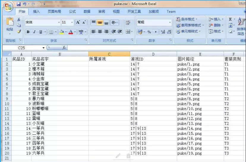Select cell containing 小宝藏
The height and width of the screenshot is (162, 246).
tap(60, 64)
